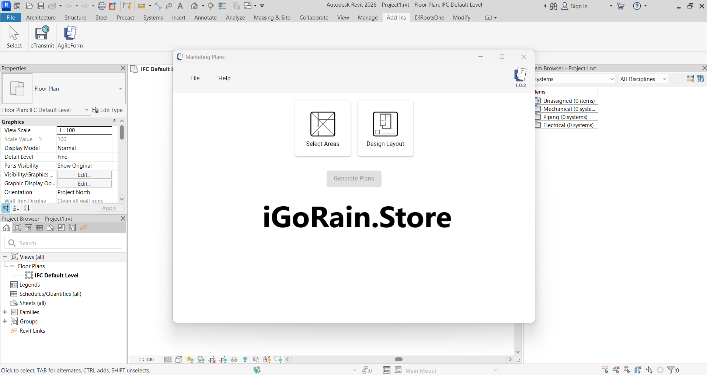Click the sun path icon in view bar

pos(190,360)
